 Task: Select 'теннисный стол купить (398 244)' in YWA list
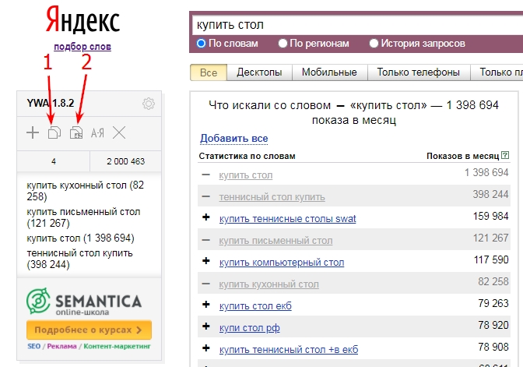(79, 259)
